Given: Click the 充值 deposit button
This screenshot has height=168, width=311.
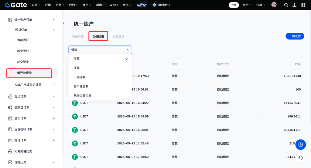Looking at the screenshot, I should (234, 5).
